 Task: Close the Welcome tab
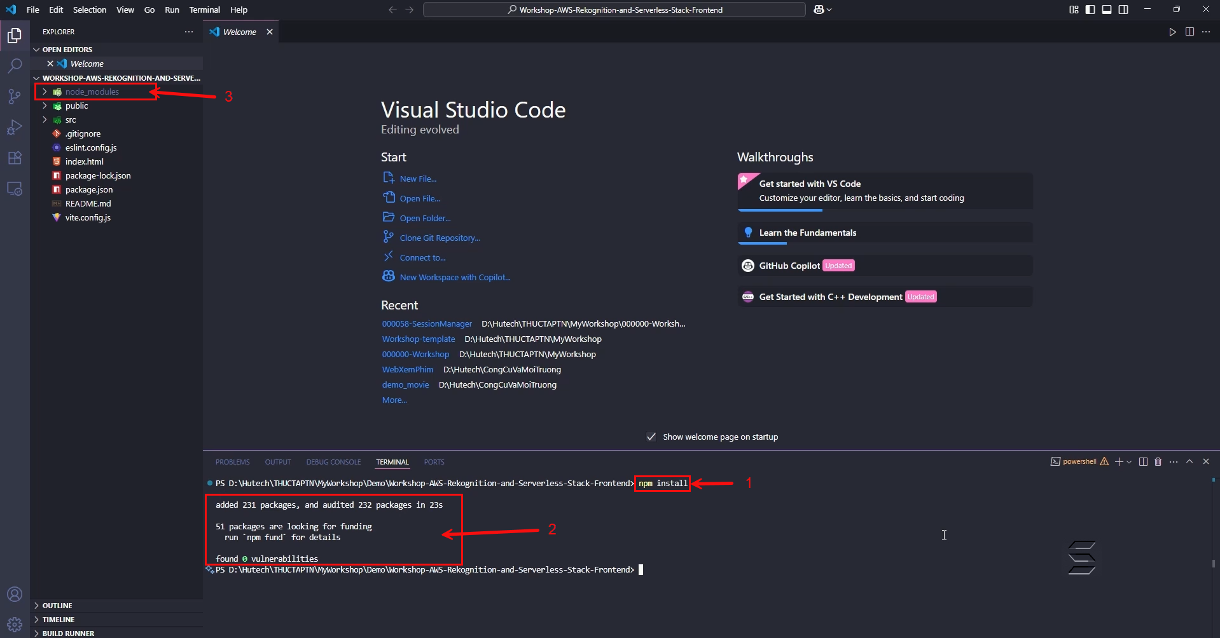click(x=270, y=32)
